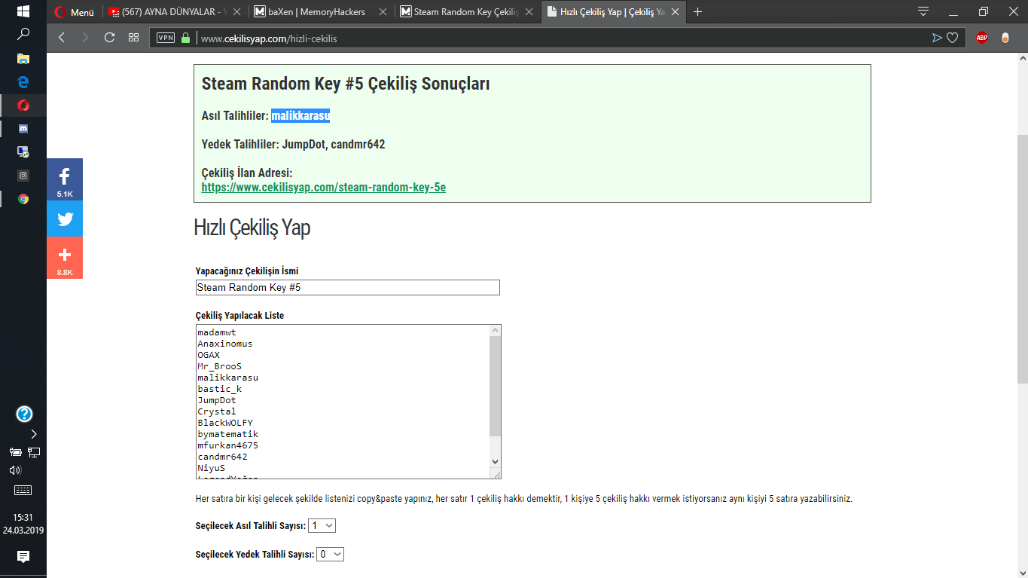This screenshot has height=578, width=1028.
Task: Close the baXen | MemoryHackers tab
Action: tap(383, 12)
